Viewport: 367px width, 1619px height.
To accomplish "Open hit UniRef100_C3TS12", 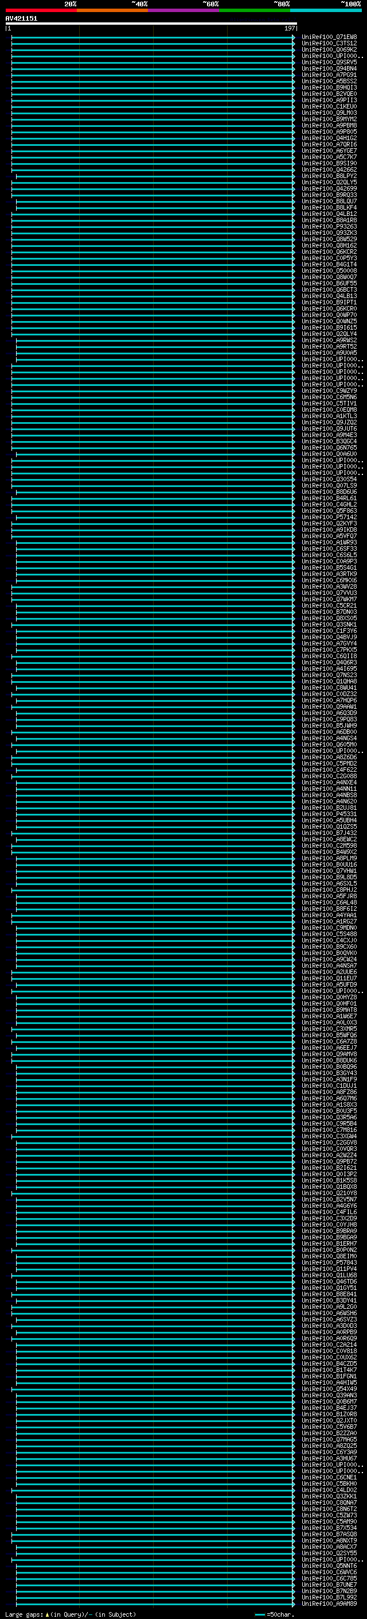I will 329,44.
